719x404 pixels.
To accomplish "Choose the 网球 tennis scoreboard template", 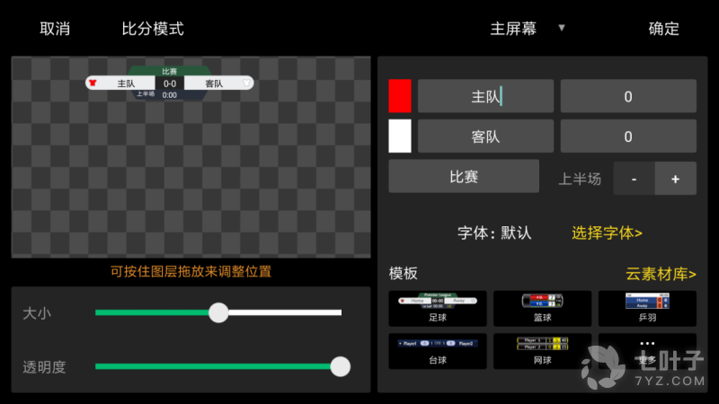I will coord(543,351).
